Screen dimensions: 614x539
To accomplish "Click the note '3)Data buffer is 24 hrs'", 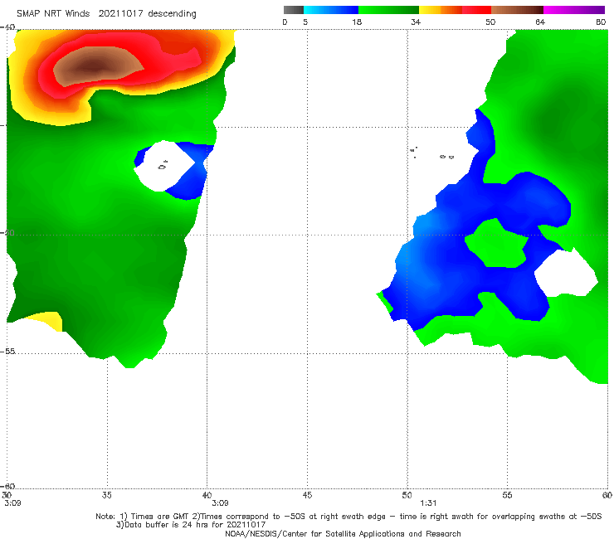I will (191, 525).
